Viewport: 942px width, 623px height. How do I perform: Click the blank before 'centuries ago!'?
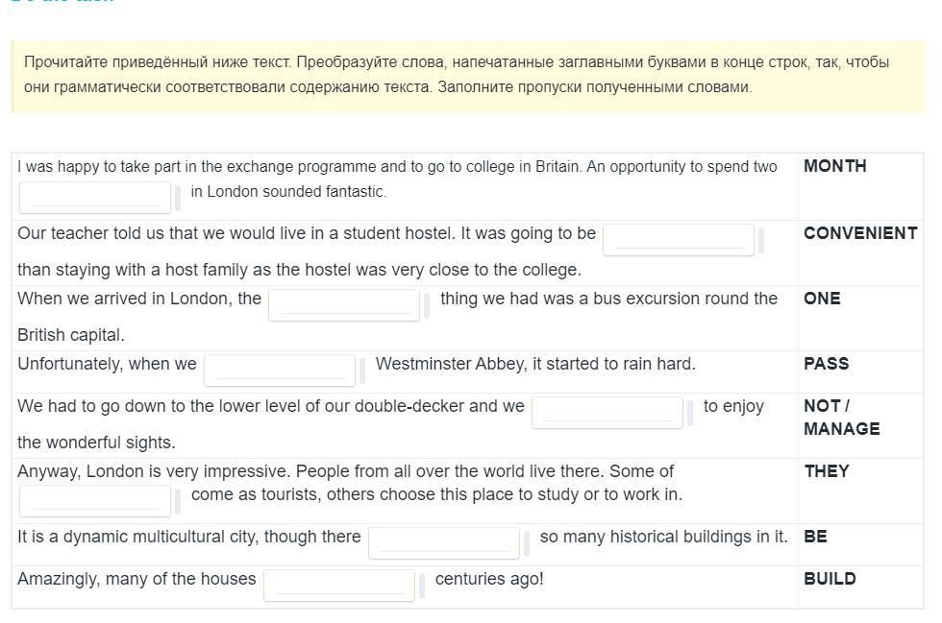(339, 585)
